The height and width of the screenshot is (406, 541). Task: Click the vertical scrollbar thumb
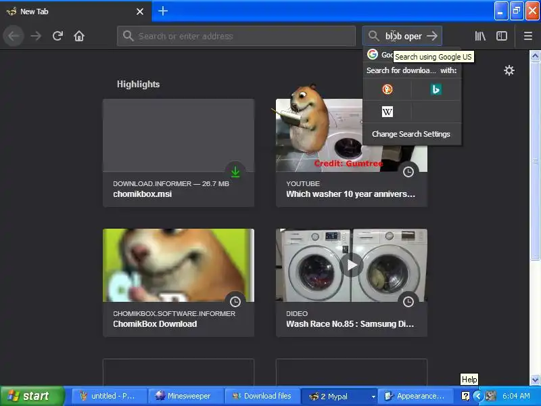point(535,160)
